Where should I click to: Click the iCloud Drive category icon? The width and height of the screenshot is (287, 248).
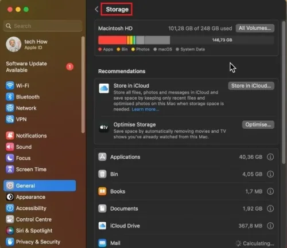pyautogui.click(x=102, y=226)
